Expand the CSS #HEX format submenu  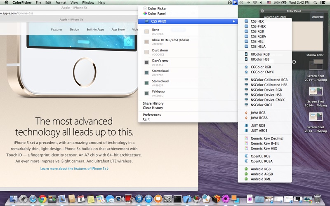(x=188, y=21)
